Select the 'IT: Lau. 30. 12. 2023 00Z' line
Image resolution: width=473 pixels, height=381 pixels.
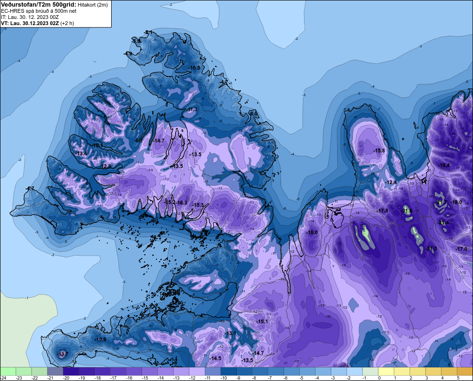30,17
